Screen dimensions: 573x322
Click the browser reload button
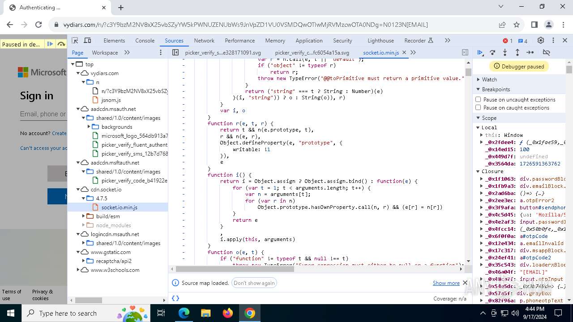pyautogui.click(x=38, y=25)
